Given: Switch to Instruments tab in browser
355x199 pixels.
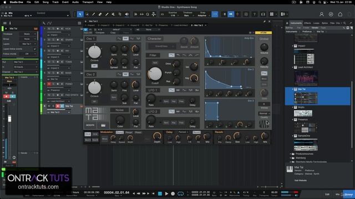Looking at the screenshot, I should point(296,23).
